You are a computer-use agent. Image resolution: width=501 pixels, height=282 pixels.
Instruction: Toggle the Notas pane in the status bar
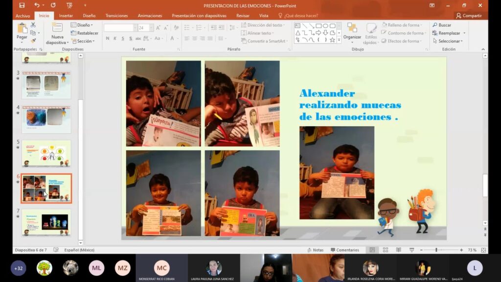click(x=316, y=250)
